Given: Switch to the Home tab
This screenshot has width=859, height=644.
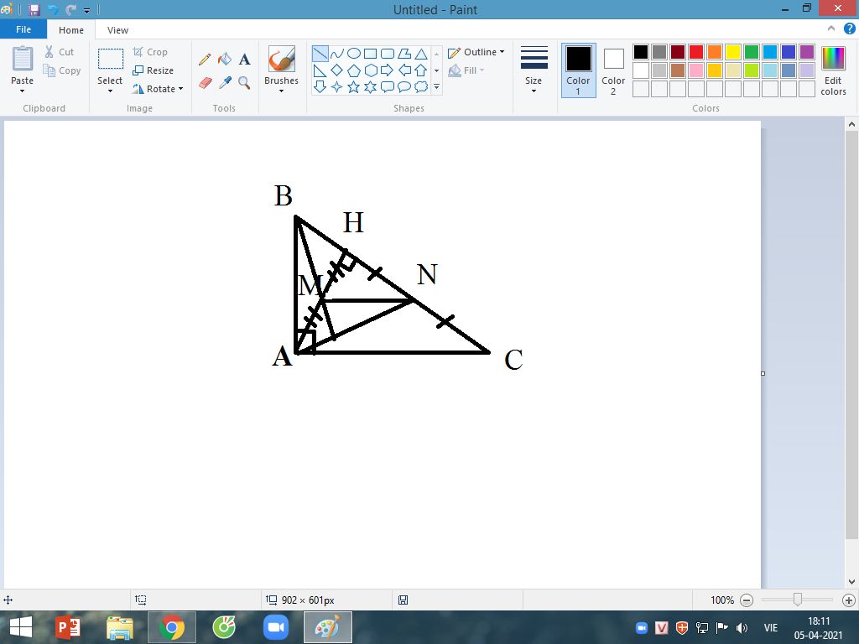Looking at the screenshot, I should [71, 30].
